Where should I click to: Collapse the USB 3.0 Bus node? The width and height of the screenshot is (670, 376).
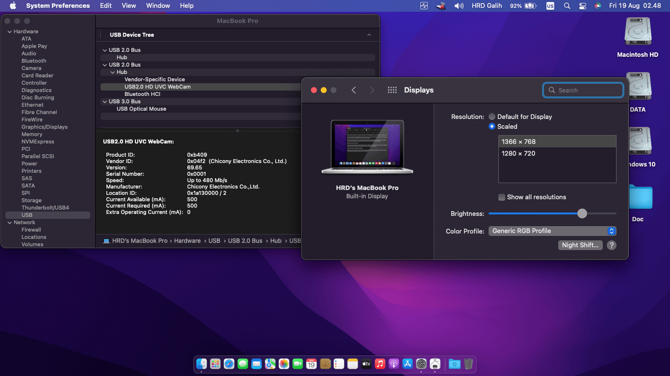pyautogui.click(x=105, y=101)
